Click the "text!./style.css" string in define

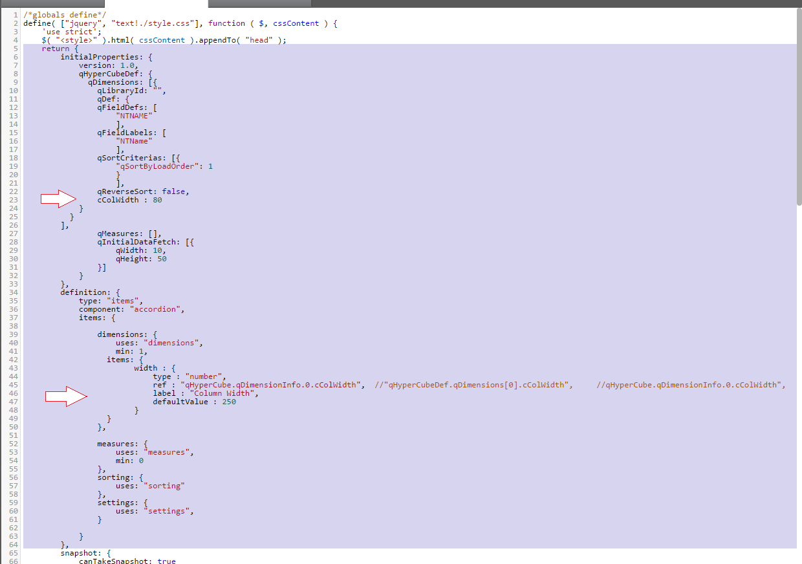tap(150, 23)
